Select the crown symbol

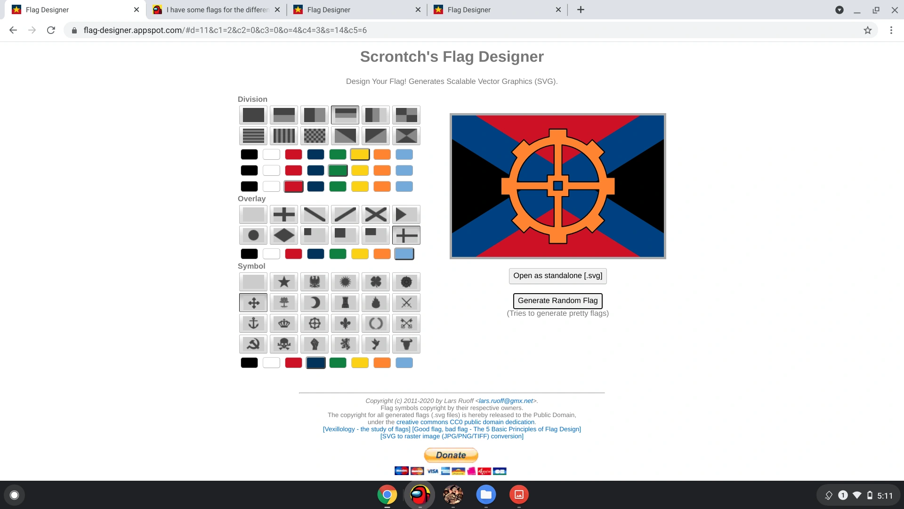(283, 323)
